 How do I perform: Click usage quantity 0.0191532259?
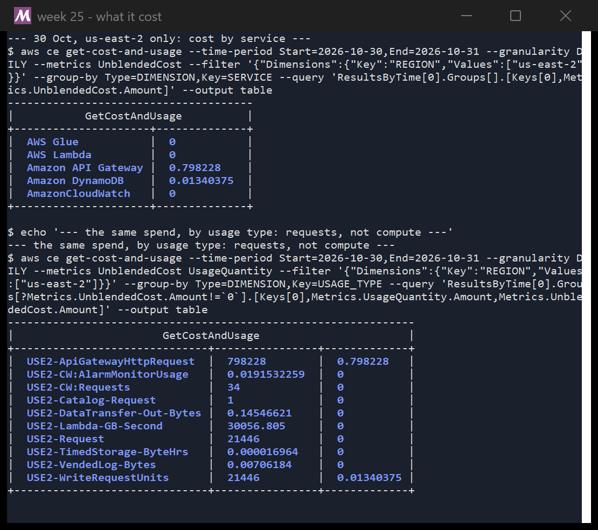pyautogui.click(x=266, y=374)
